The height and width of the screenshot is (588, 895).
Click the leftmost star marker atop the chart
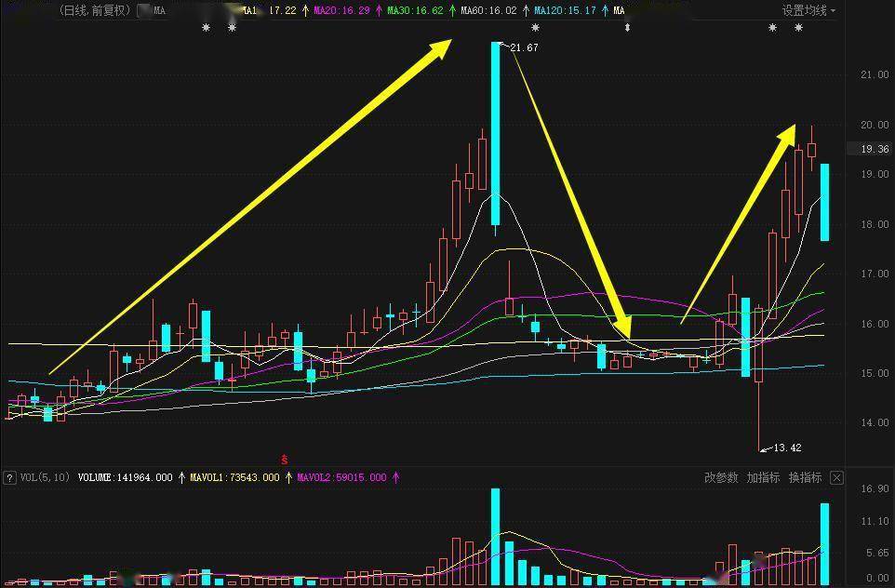click(x=206, y=27)
